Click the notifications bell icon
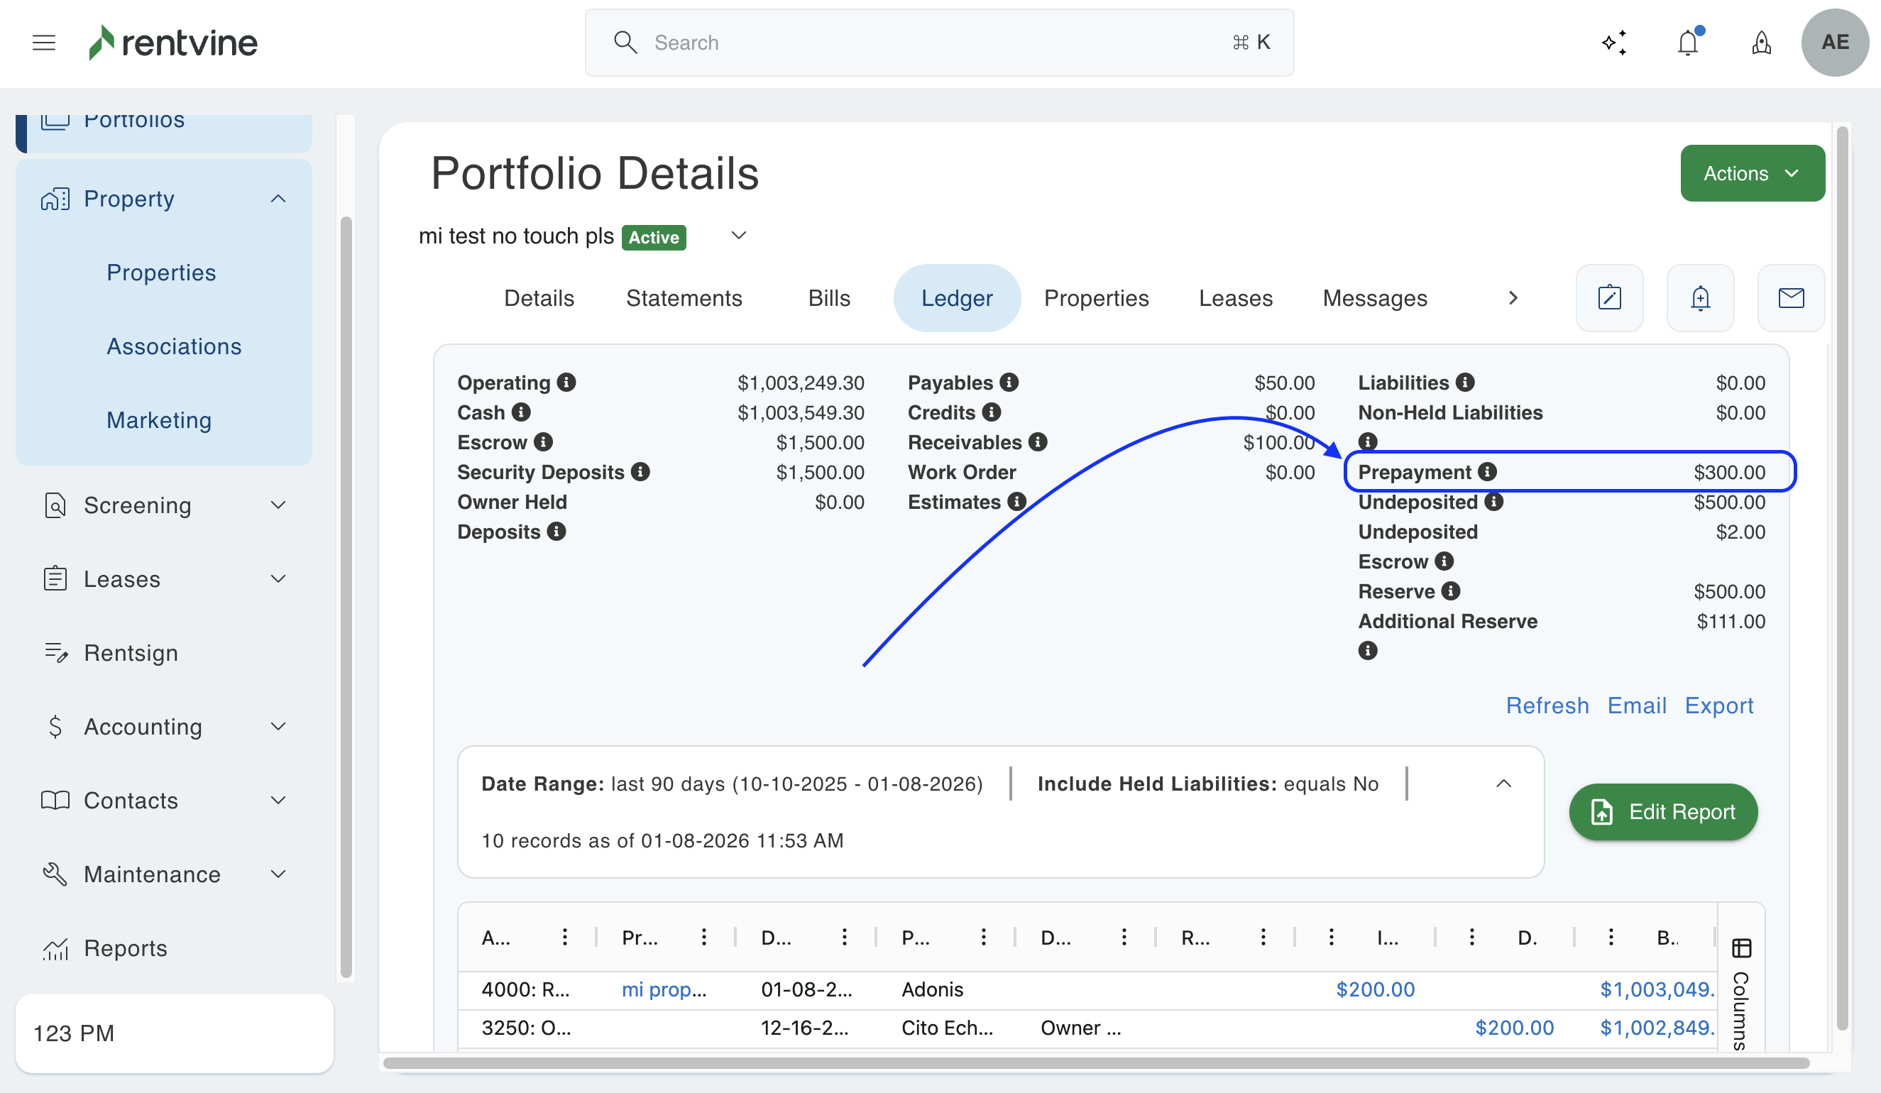This screenshot has height=1093, width=1881. tap(1687, 43)
